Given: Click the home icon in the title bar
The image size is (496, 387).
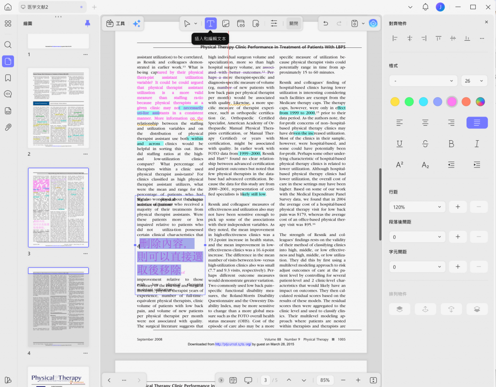Looking at the screenshot, I should tap(8, 7).
